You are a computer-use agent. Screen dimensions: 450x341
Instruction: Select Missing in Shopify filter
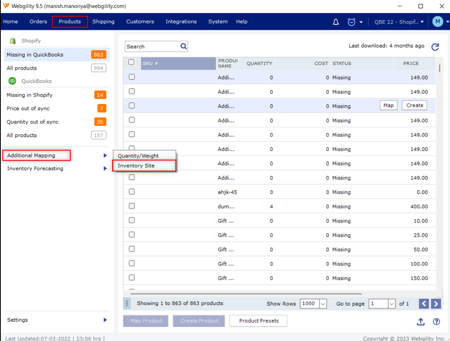56,95
